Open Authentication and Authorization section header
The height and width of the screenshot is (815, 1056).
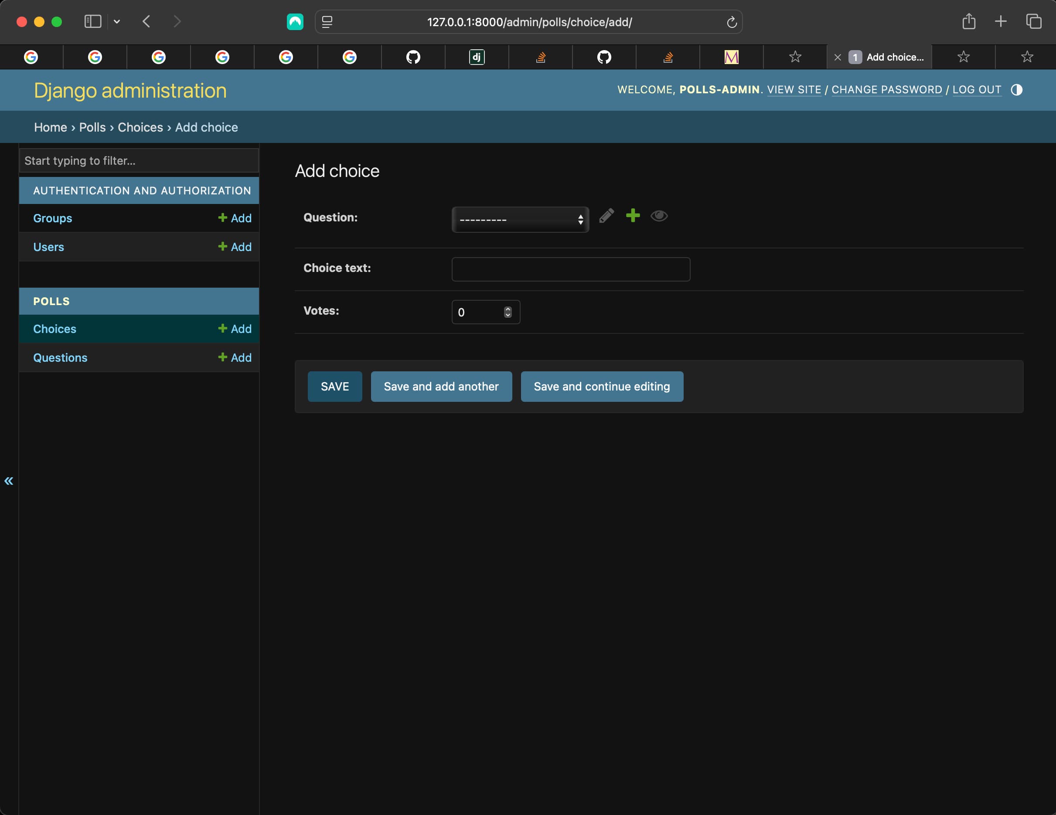(x=142, y=190)
